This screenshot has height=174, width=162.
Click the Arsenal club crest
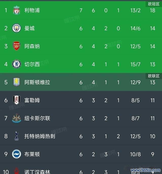pyautogui.click(x=16, y=46)
